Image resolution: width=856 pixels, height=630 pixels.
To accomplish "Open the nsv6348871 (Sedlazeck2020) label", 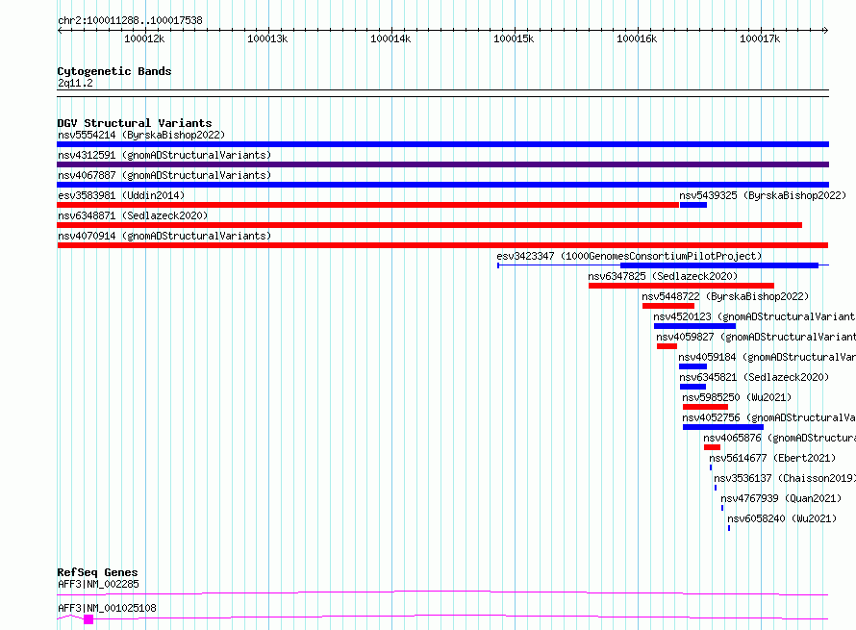I will click(133, 215).
